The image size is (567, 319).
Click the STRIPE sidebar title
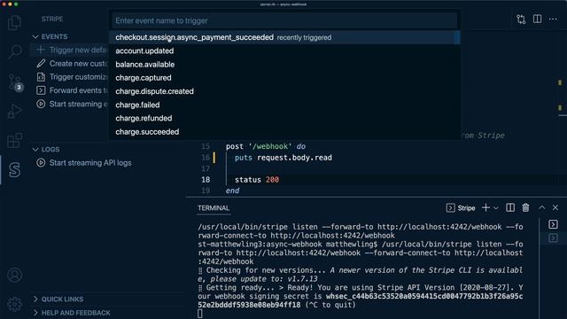tap(52, 19)
